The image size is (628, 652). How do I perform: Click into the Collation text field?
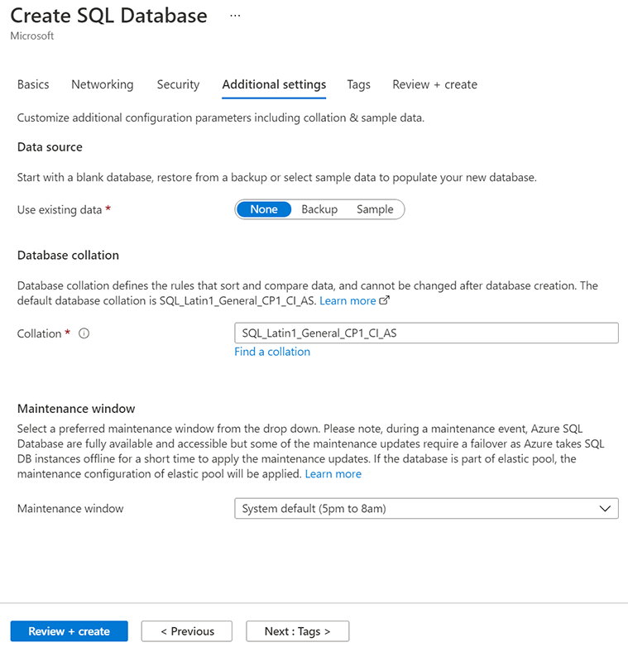[426, 333]
